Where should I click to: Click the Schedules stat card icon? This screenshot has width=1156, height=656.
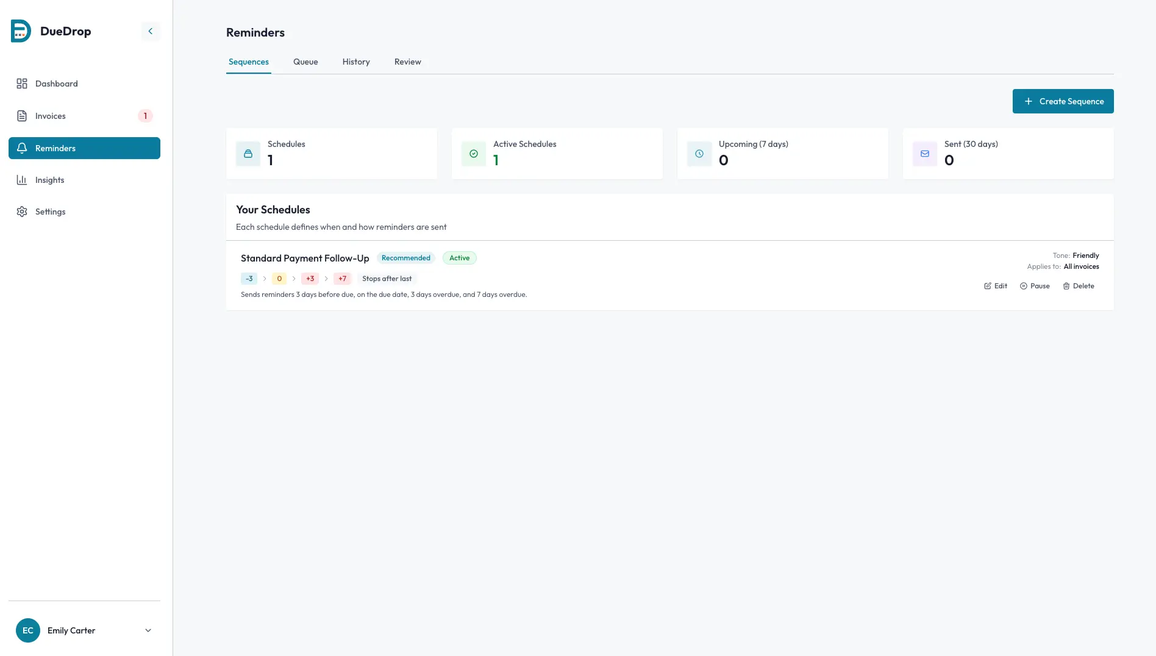click(248, 154)
